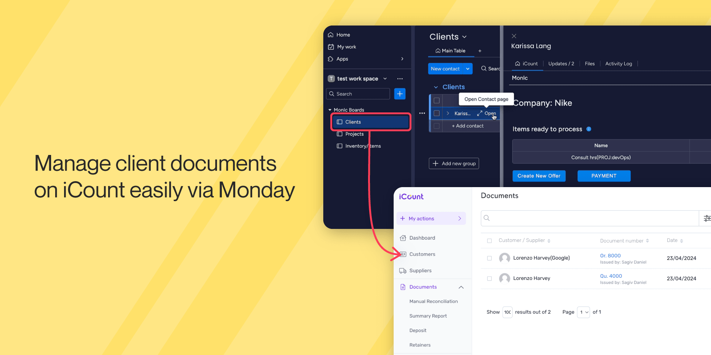This screenshot has width=711, height=355.
Task: Click the Create New Offer button
Action: point(539,176)
